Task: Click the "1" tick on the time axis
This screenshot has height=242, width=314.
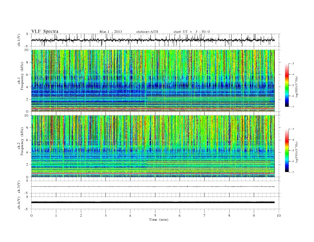Action: pos(56,216)
